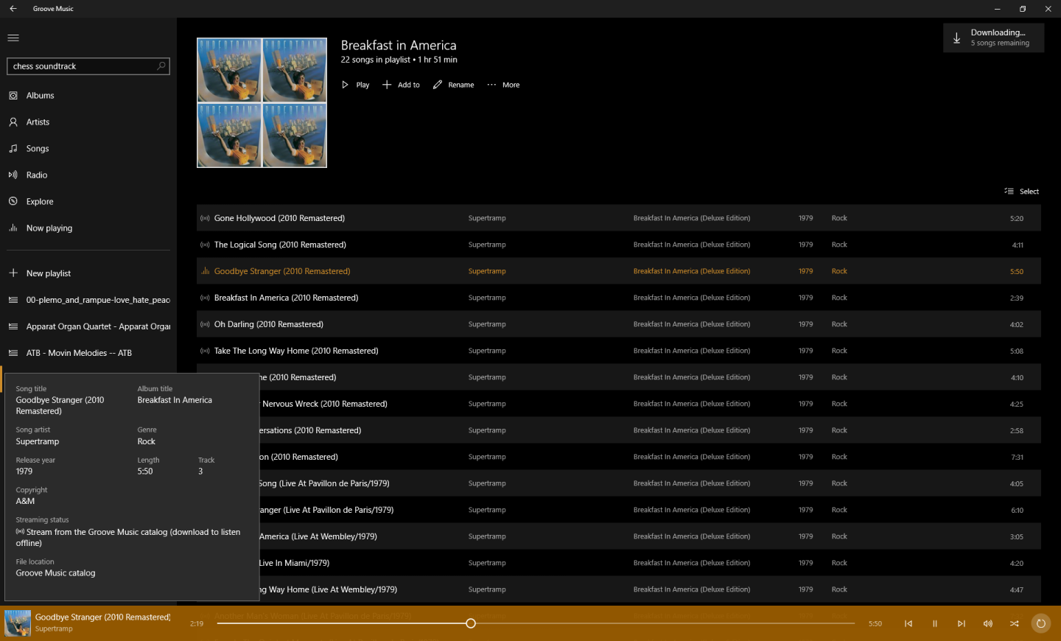The height and width of the screenshot is (641, 1061).
Task: Click Select to choose songs
Action: point(1021,192)
